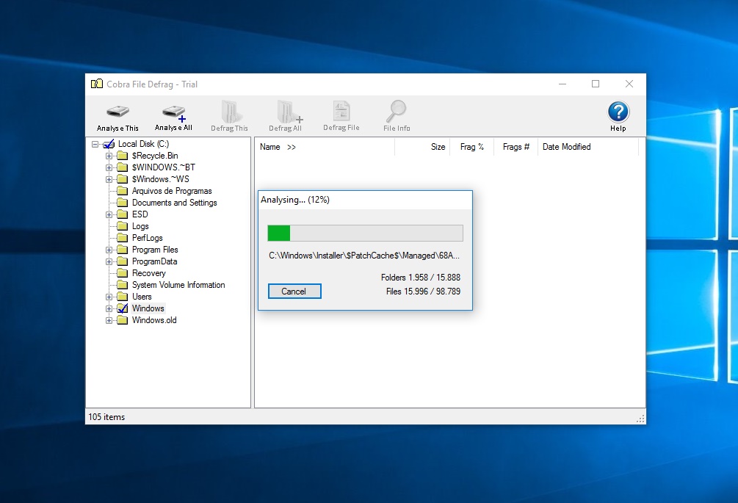Start Analyse All from the toolbar
This screenshot has width=738, height=503.
click(x=174, y=112)
